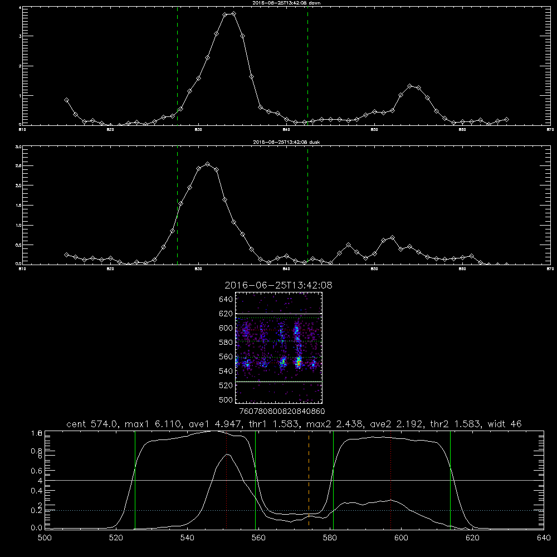This screenshot has height=557, width=557.
Task: Click the red dotted line near 551 in bottom plot
Action: [227, 480]
